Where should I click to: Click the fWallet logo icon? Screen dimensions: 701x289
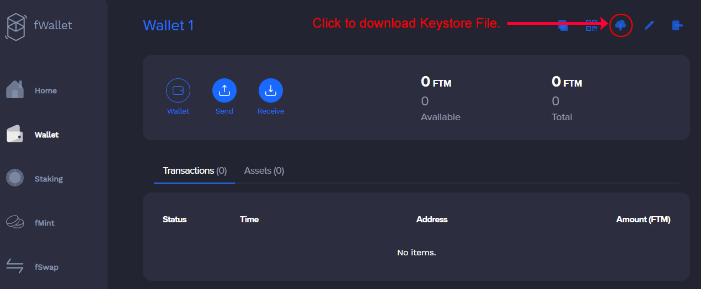[x=16, y=26]
